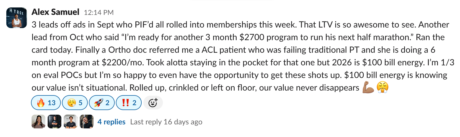
Task: Open the 4 replies thread
Action: (111, 122)
